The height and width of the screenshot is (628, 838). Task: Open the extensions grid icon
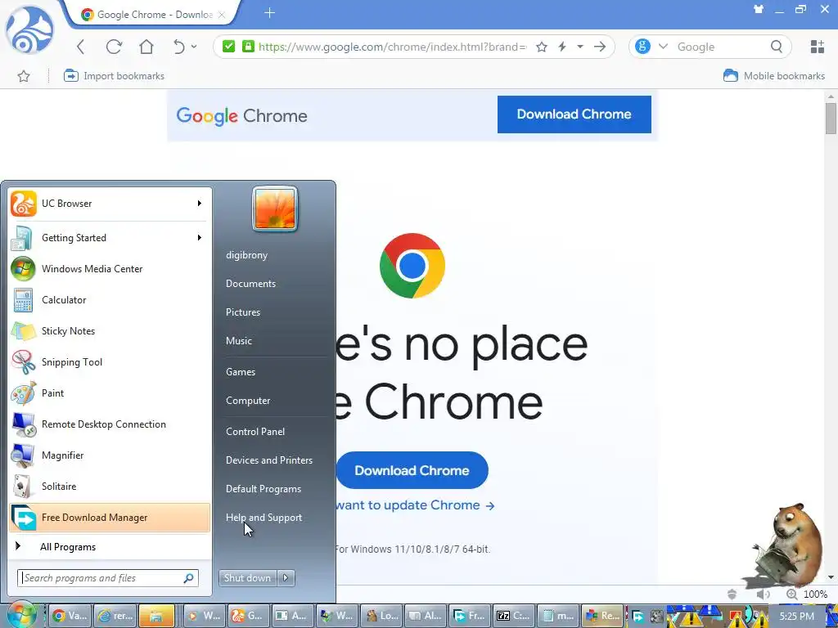coord(818,47)
